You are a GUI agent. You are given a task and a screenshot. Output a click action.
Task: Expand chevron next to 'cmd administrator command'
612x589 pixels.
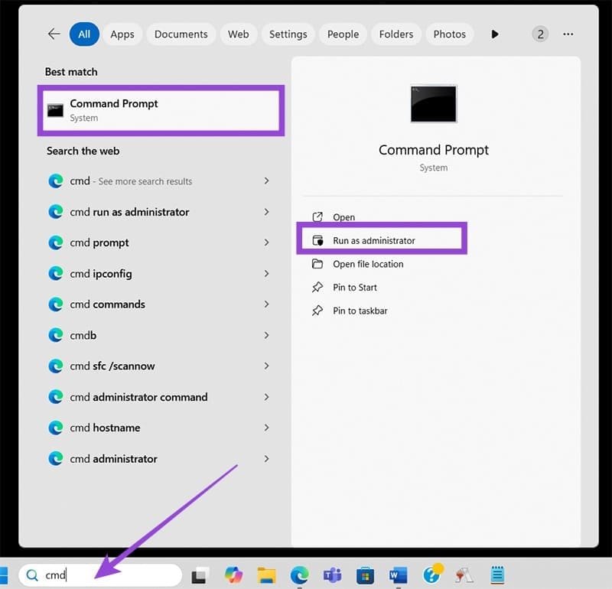[x=266, y=397]
